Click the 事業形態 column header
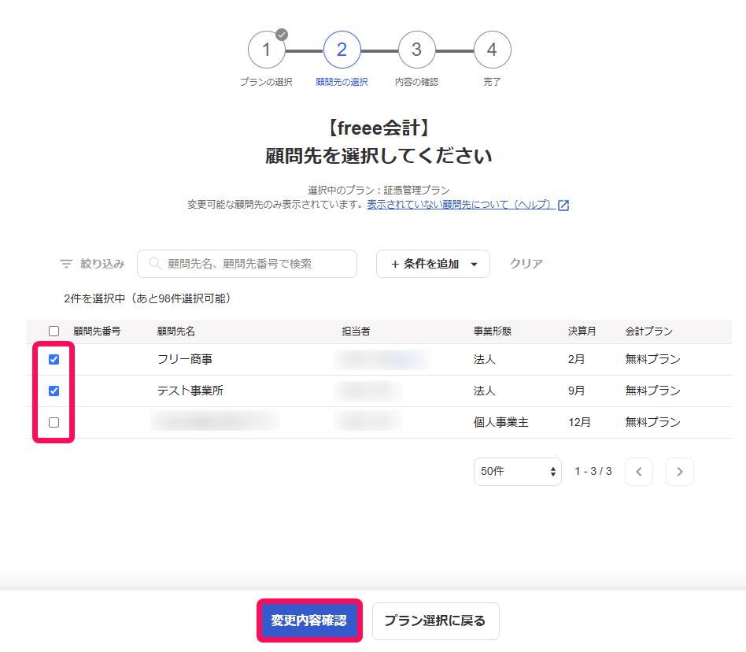Screen dimensions: 746x652 pos(493,332)
